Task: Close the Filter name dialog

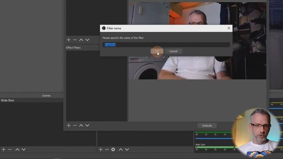Action: tap(229, 28)
